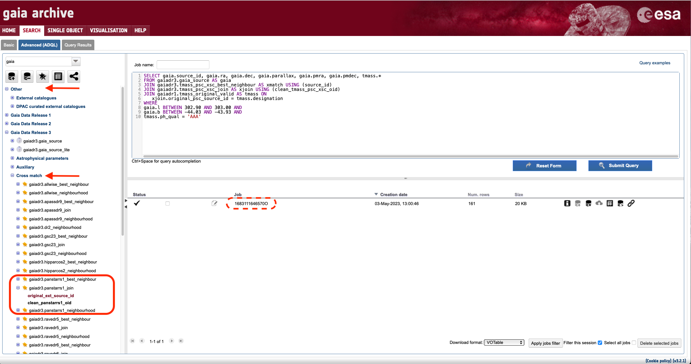Open the cross-match stars tool icon
The height and width of the screenshot is (364, 691).
(43, 76)
